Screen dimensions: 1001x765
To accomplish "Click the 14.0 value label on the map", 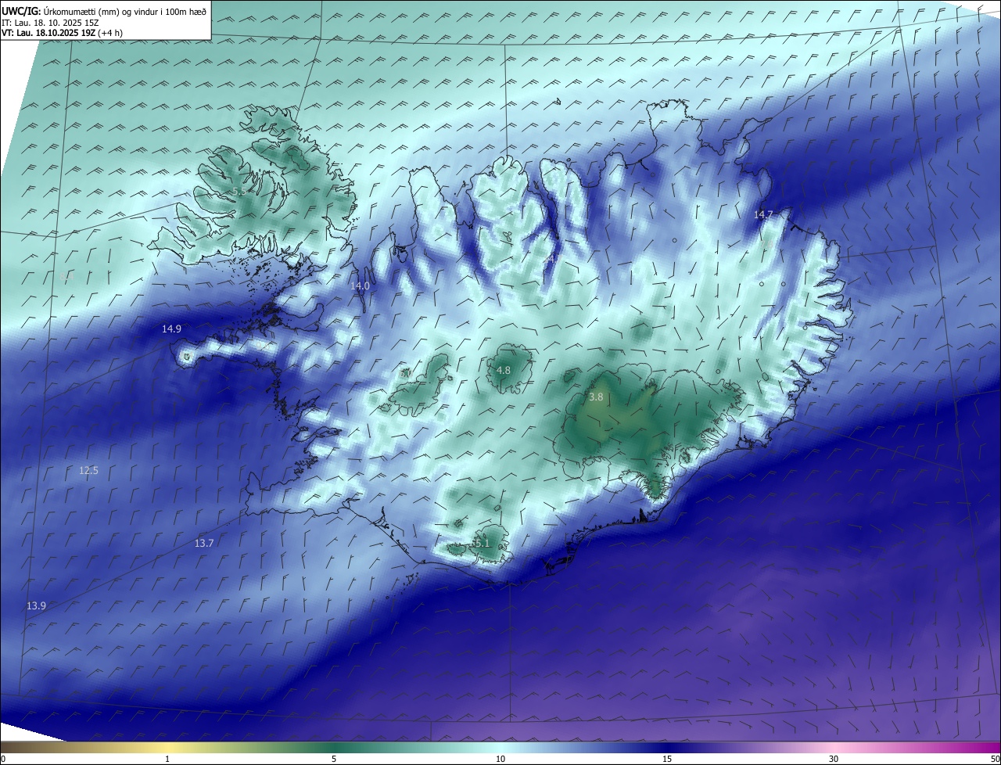I will tap(360, 286).
